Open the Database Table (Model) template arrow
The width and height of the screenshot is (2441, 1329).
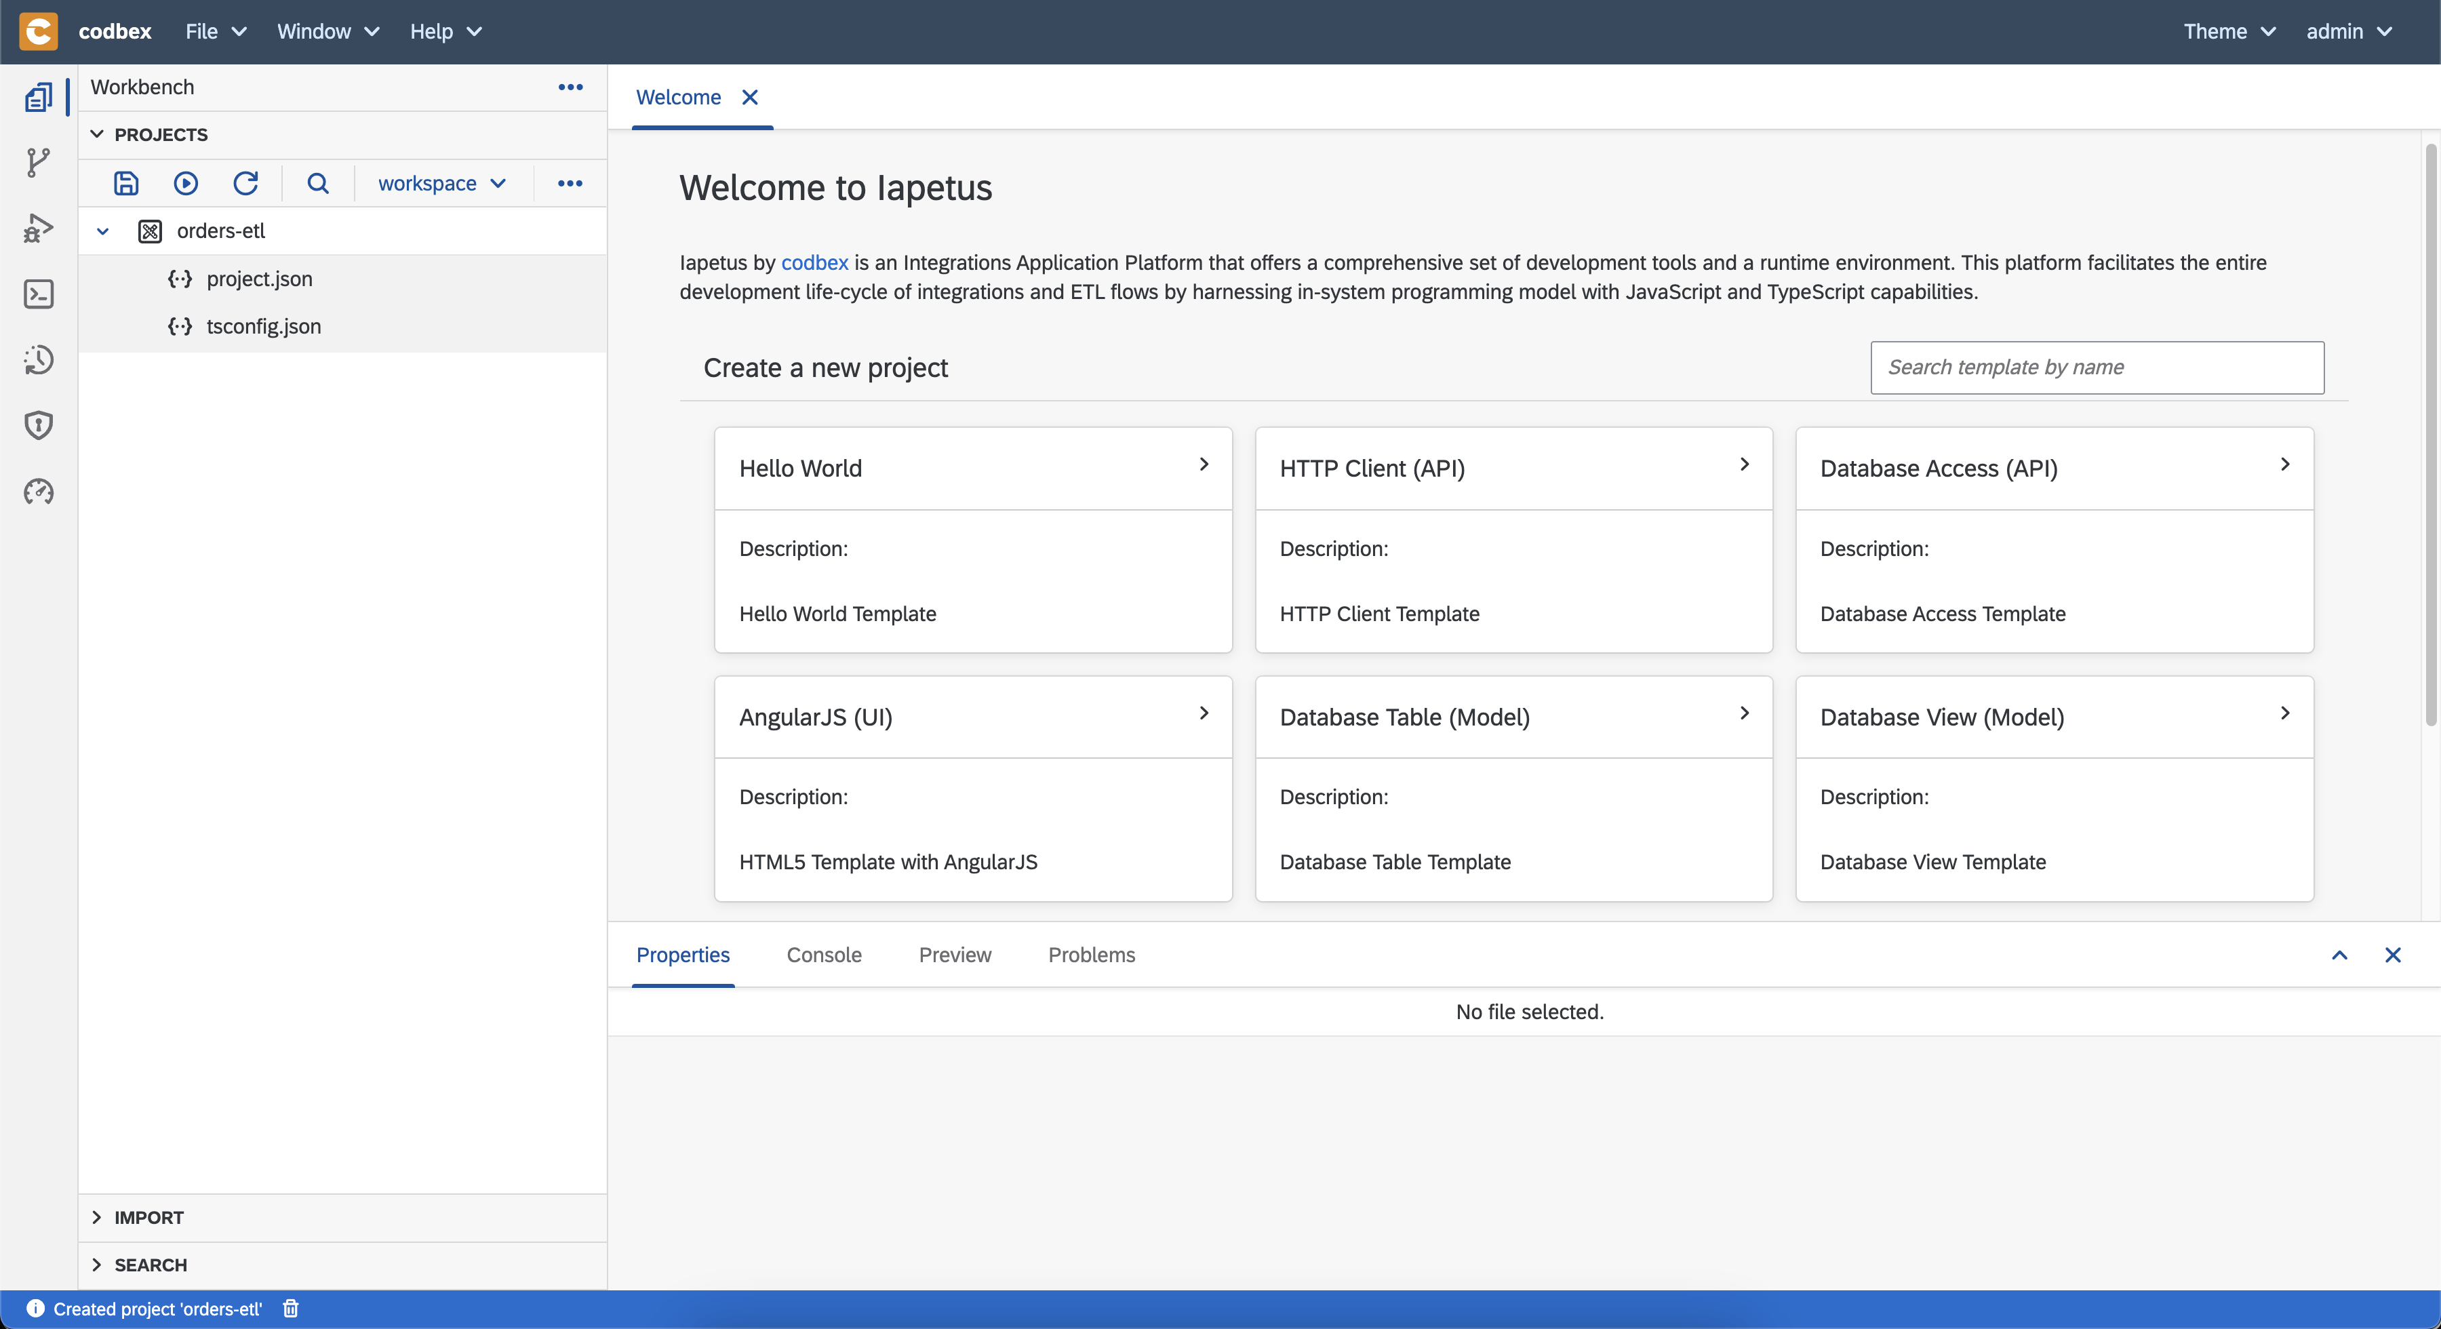pos(1743,713)
